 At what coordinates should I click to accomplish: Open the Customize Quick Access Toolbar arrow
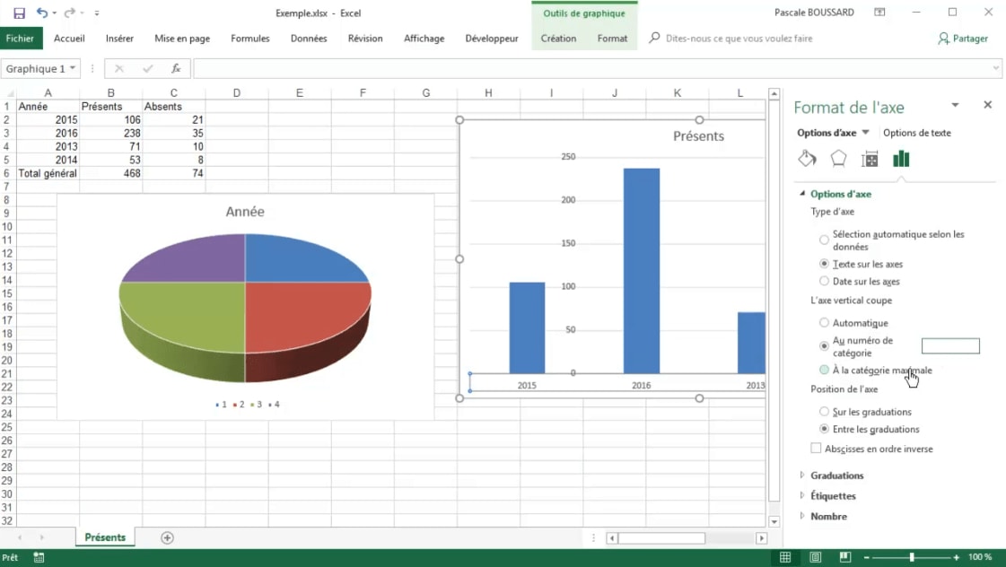[x=97, y=13]
